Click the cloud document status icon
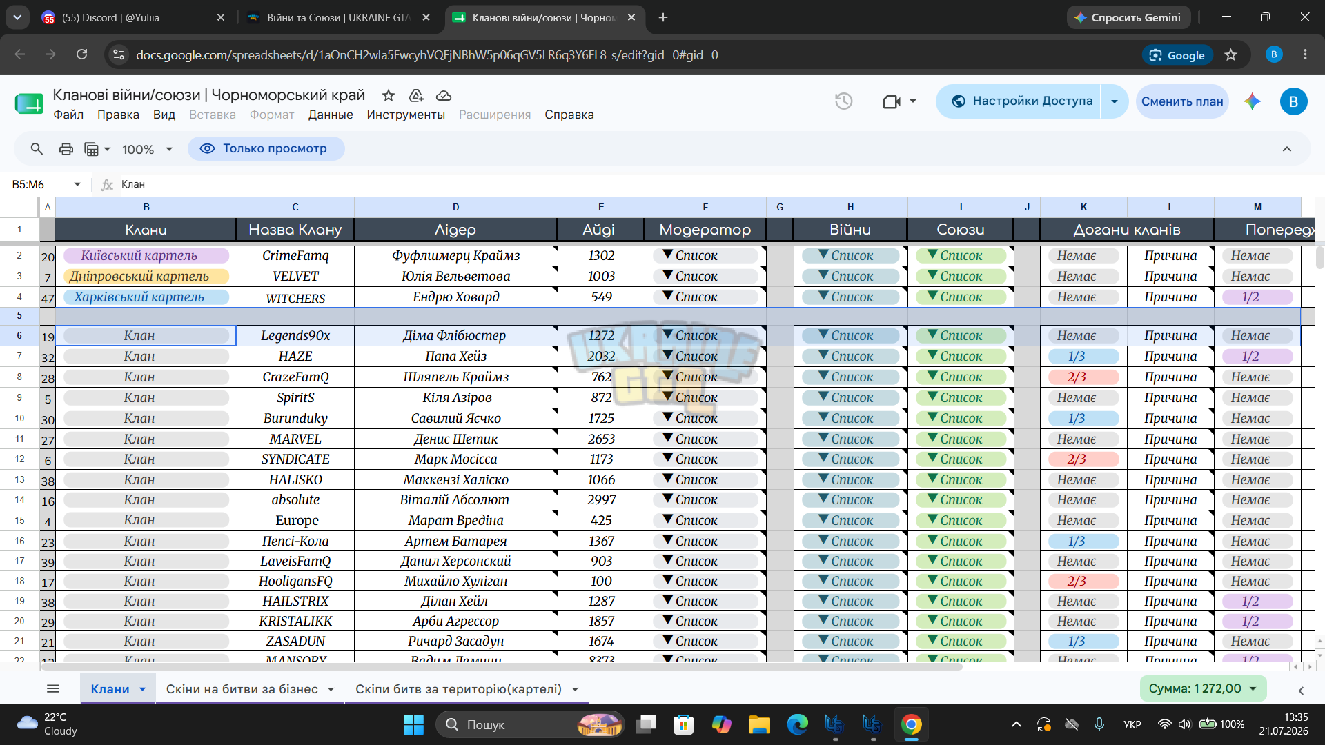This screenshot has width=1325, height=745. click(444, 95)
